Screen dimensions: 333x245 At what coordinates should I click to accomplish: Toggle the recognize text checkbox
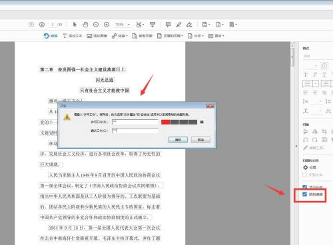pyautogui.click(x=305, y=175)
